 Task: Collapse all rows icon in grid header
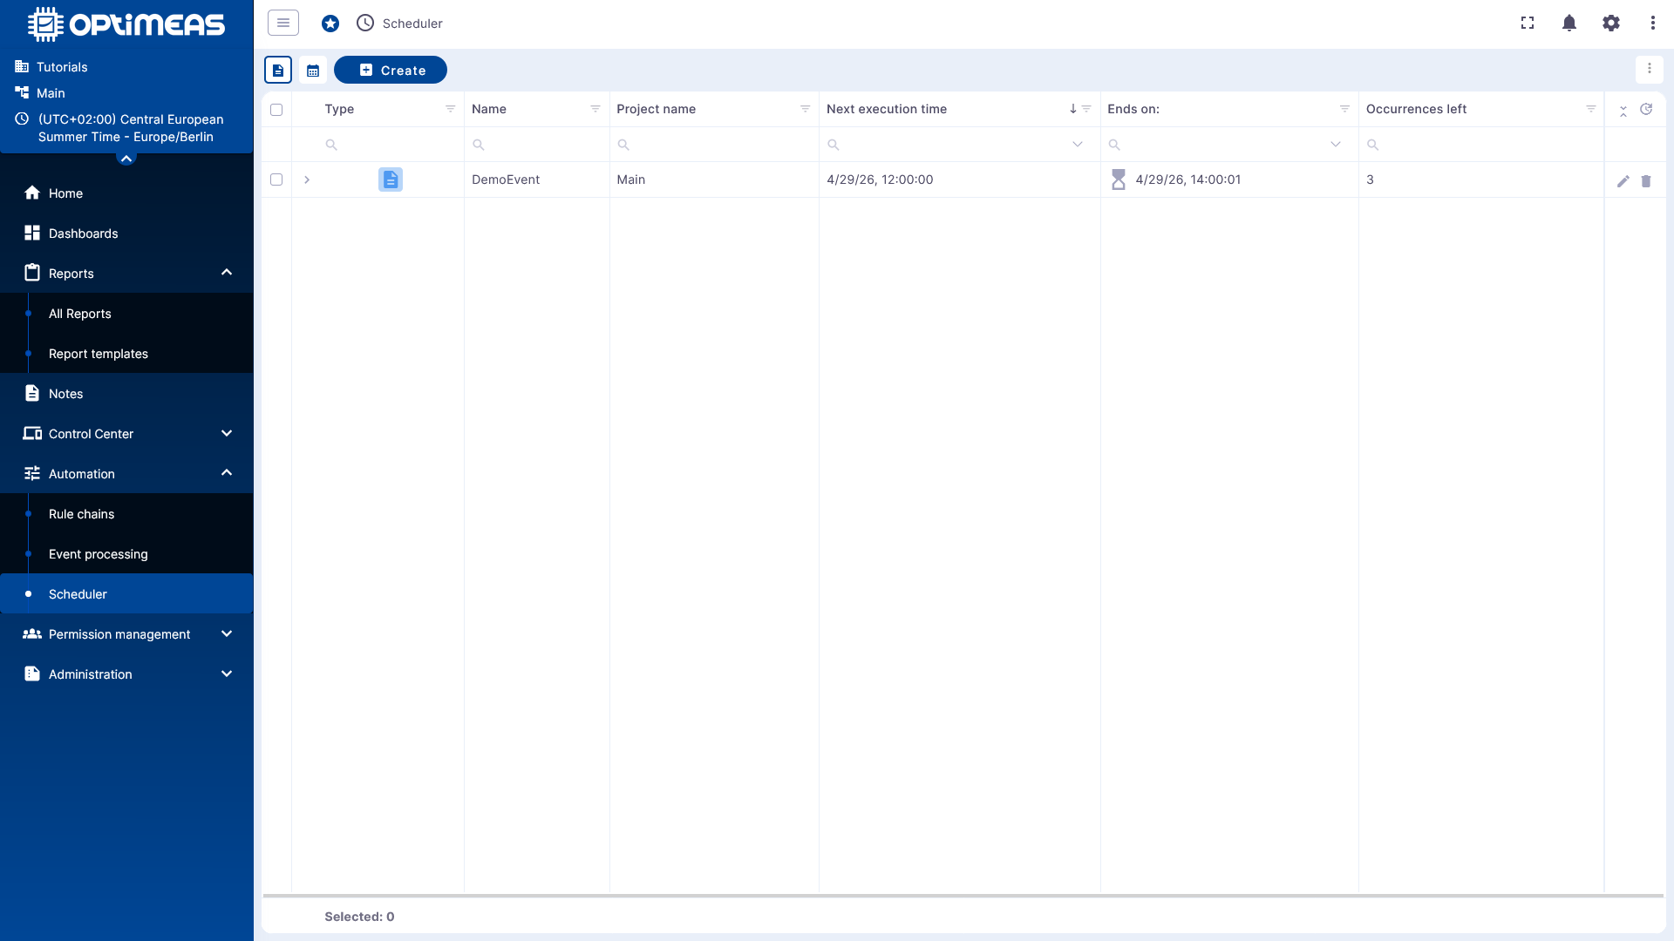pos(1623,111)
